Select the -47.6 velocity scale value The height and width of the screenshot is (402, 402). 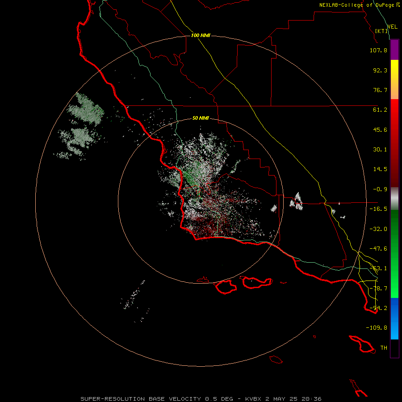tap(378, 249)
